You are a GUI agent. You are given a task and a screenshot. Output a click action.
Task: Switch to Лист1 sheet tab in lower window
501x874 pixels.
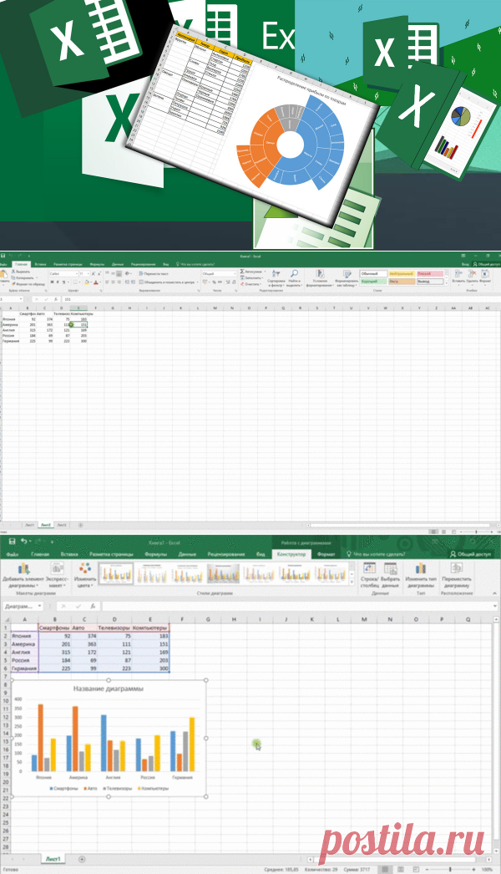pyautogui.click(x=53, y=859)
